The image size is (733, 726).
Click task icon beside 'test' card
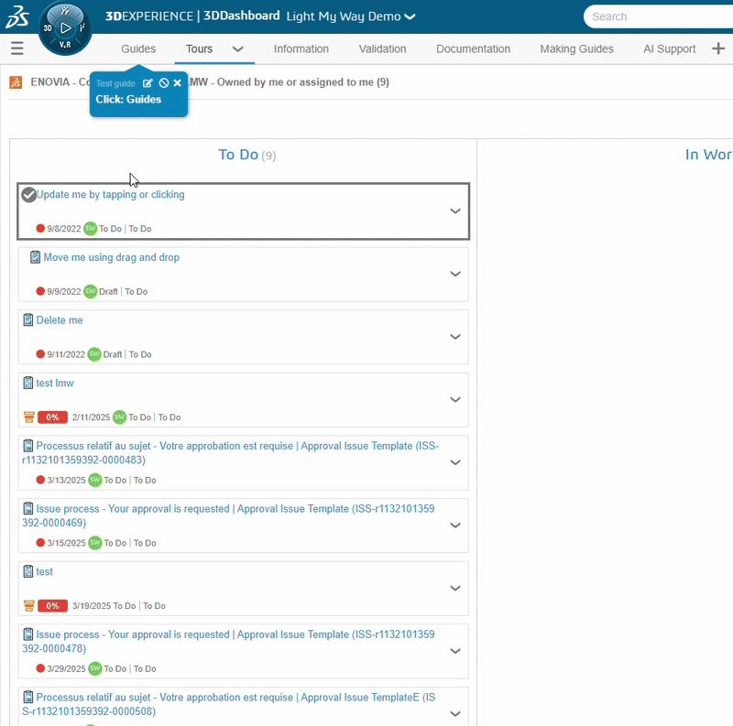tap(28, 571)
